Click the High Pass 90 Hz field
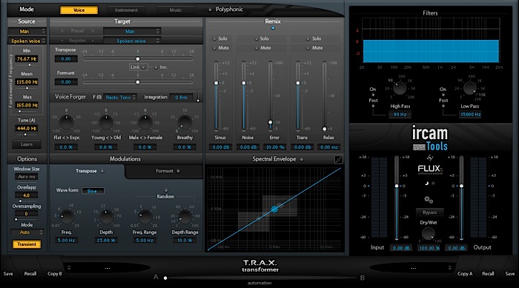Viewport: 519px width, 288px height. [x=400, y=115]
